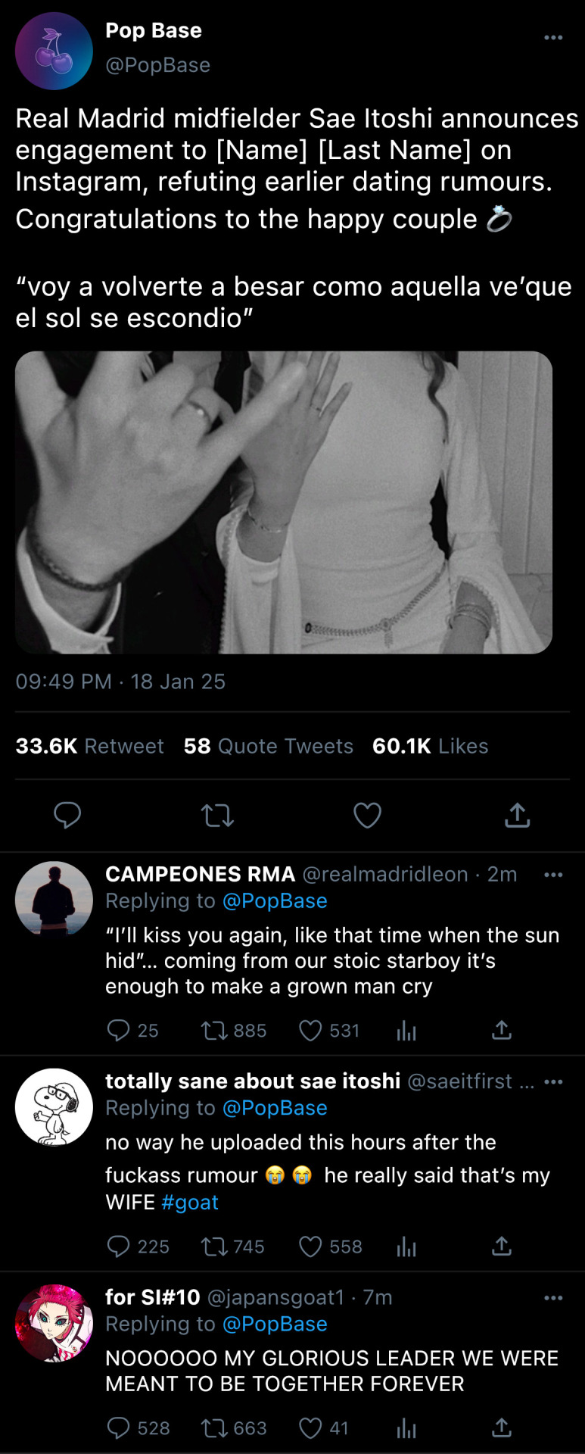Share the main Pop Base tweet
Image resolution: width=585 pixels, height=1454 pixels.
click(x=517, y=815)
